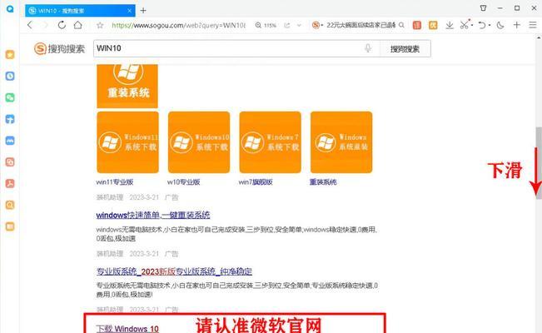Click the red square extension icon

click(417, 25)
